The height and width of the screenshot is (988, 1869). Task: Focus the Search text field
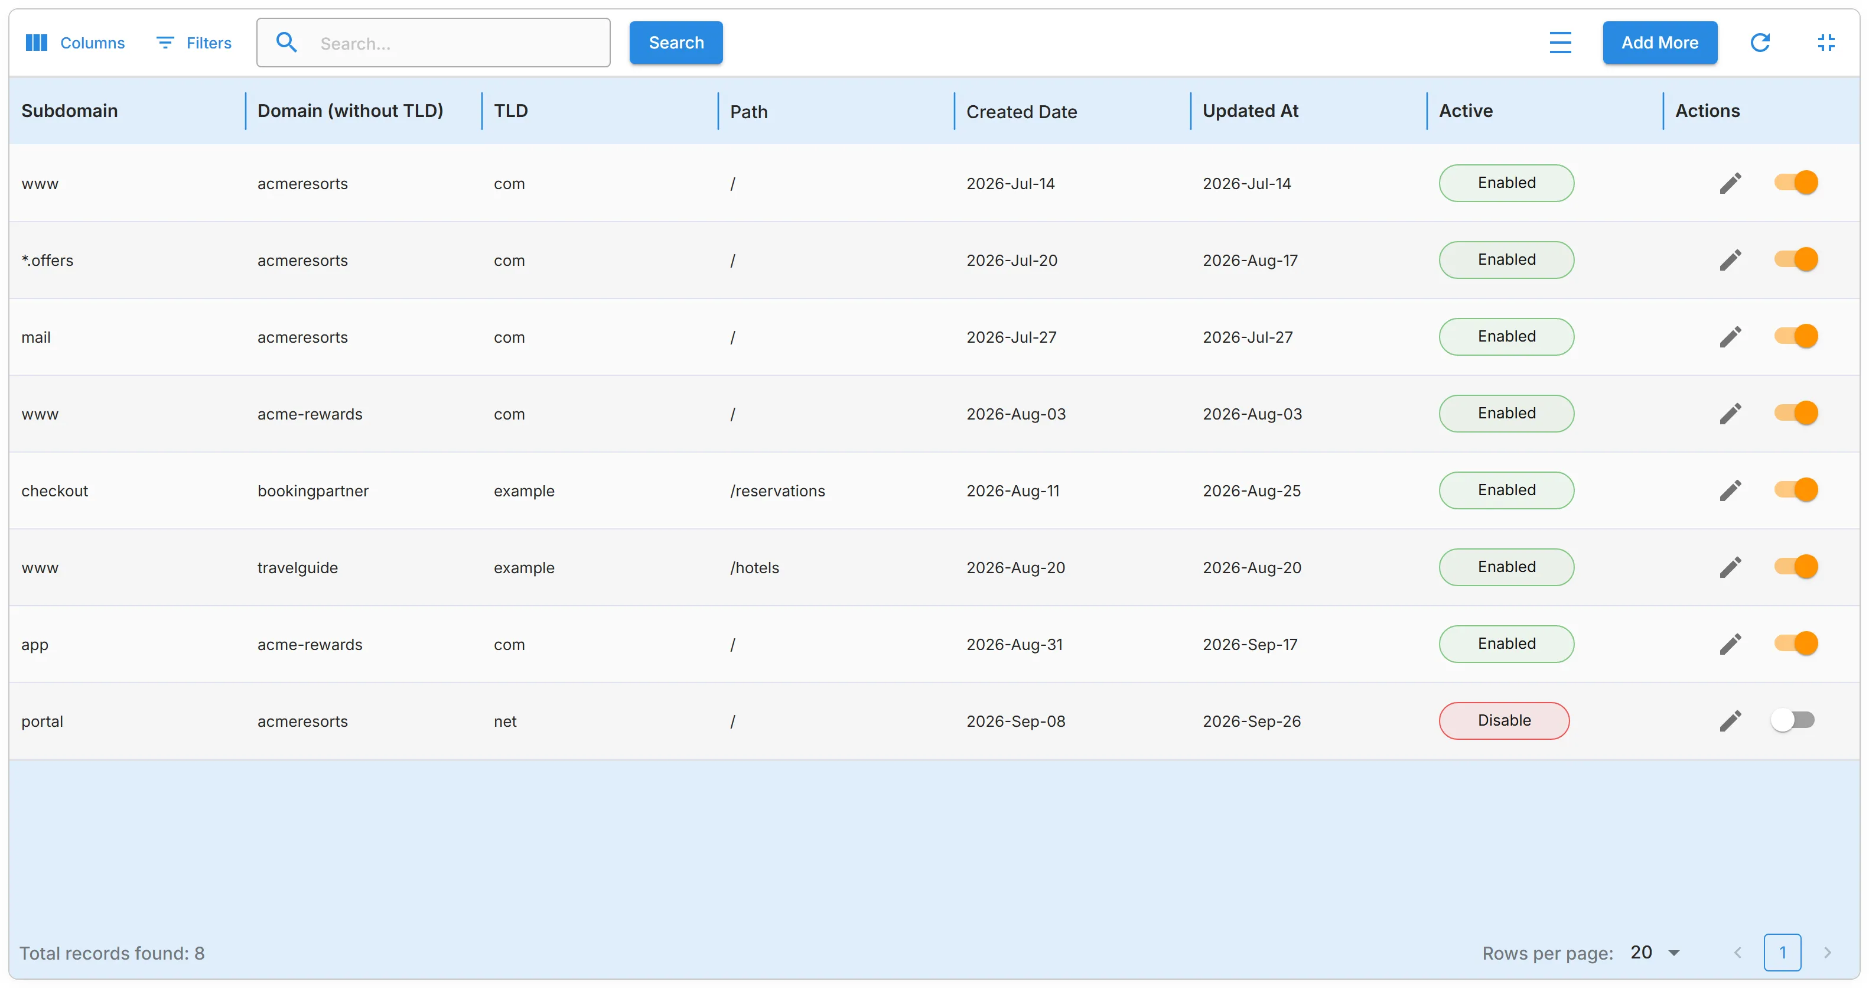(x=433, y=43)
